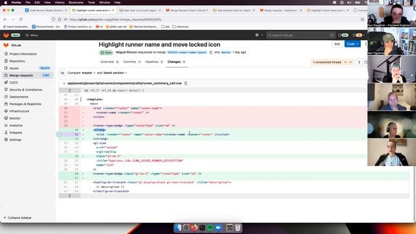Collapse the runner_summary_cell.vue file diff
The width and height of the screenshot is (416, 234).
tap(64, 83)
